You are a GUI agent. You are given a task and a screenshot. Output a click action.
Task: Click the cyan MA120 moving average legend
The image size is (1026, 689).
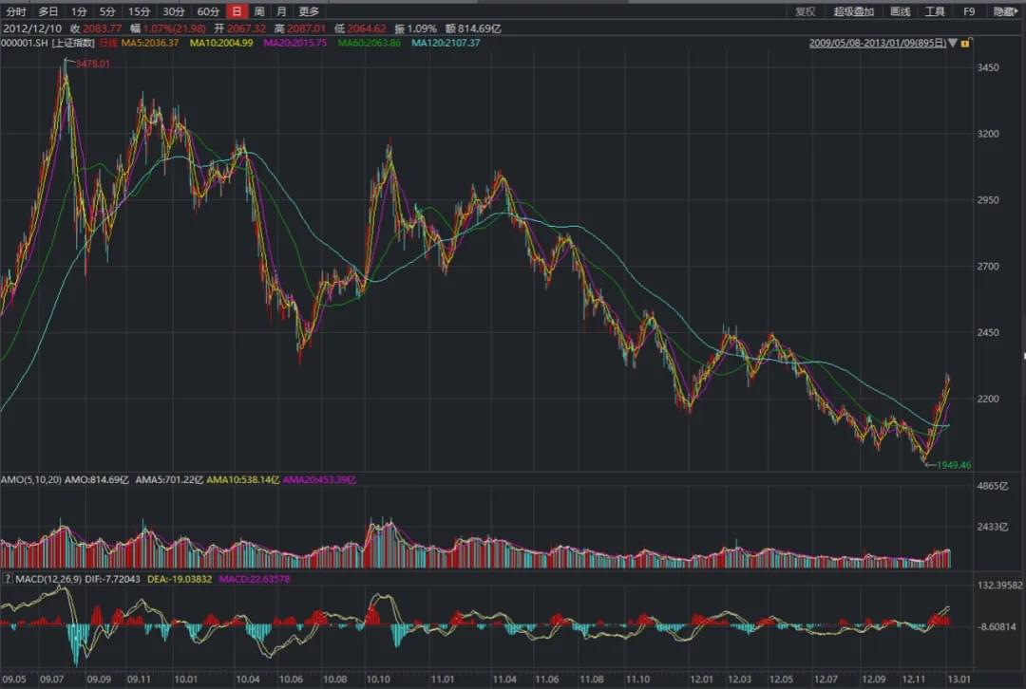(x=446, y=43)
